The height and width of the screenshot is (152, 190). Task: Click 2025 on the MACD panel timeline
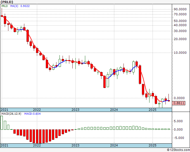[x=153, y=145]
